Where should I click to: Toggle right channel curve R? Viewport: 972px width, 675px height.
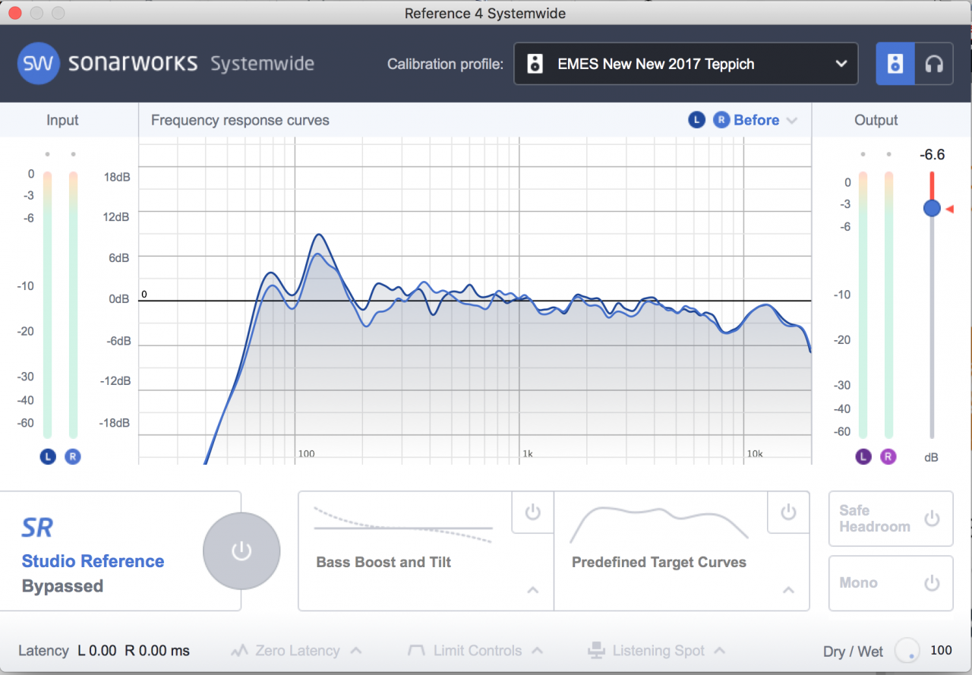[721, 120]
